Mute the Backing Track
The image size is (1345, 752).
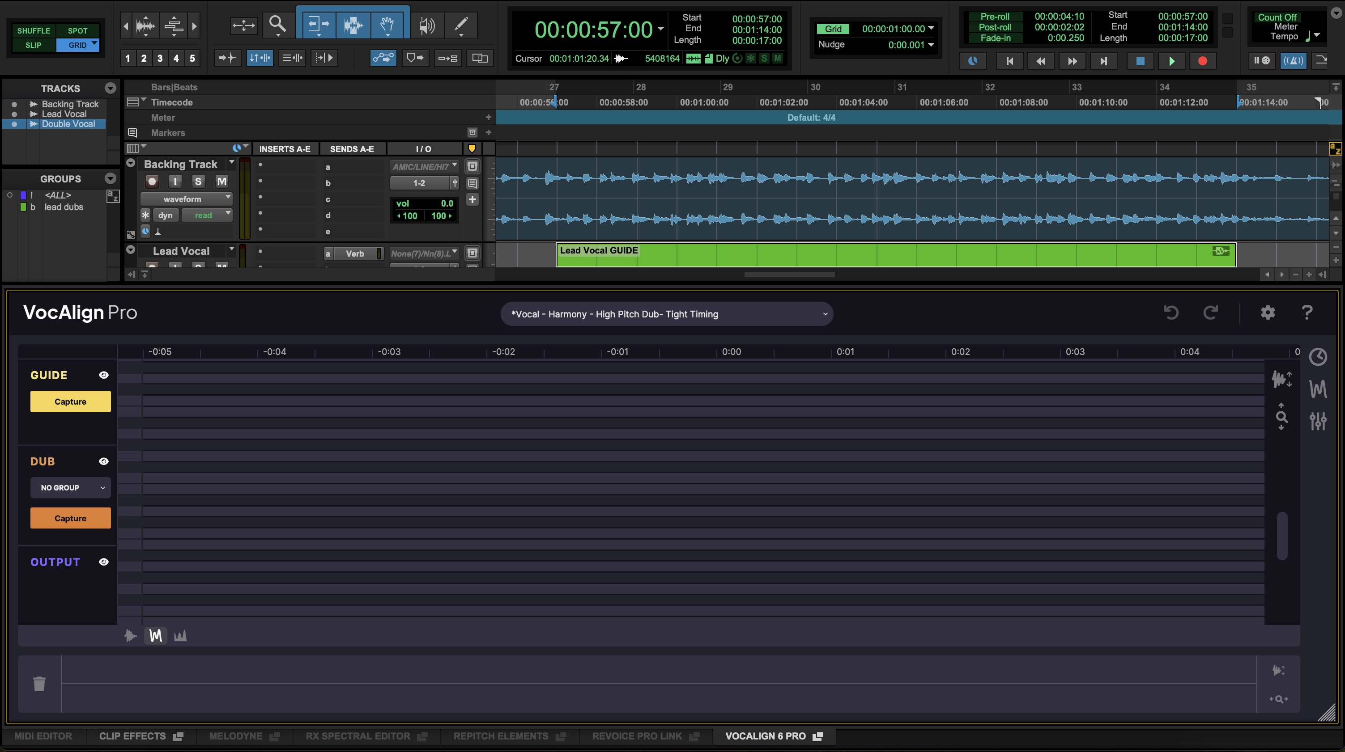click(x=221, y=181)
